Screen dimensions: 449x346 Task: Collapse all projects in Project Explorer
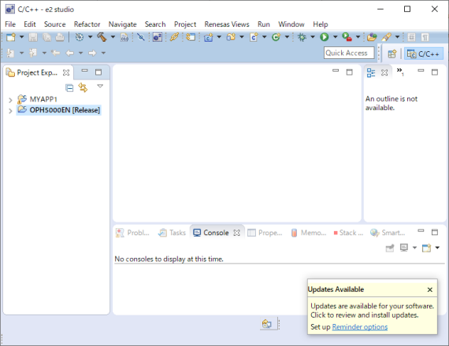(x=69, y=88)
